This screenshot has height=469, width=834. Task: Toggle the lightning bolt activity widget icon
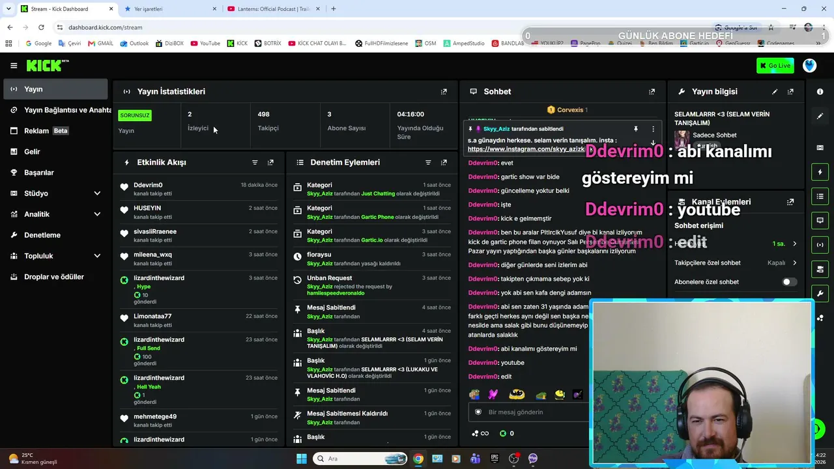click(x=820, y=172)
